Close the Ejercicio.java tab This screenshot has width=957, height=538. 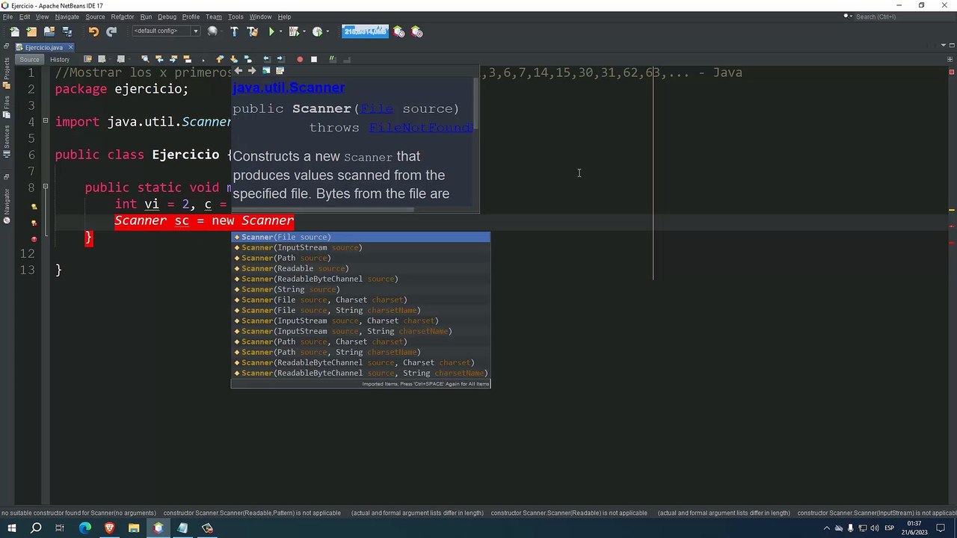coord(70,47)
